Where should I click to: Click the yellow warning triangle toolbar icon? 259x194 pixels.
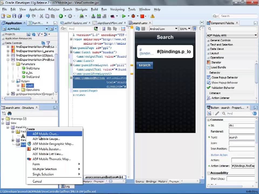152,16
